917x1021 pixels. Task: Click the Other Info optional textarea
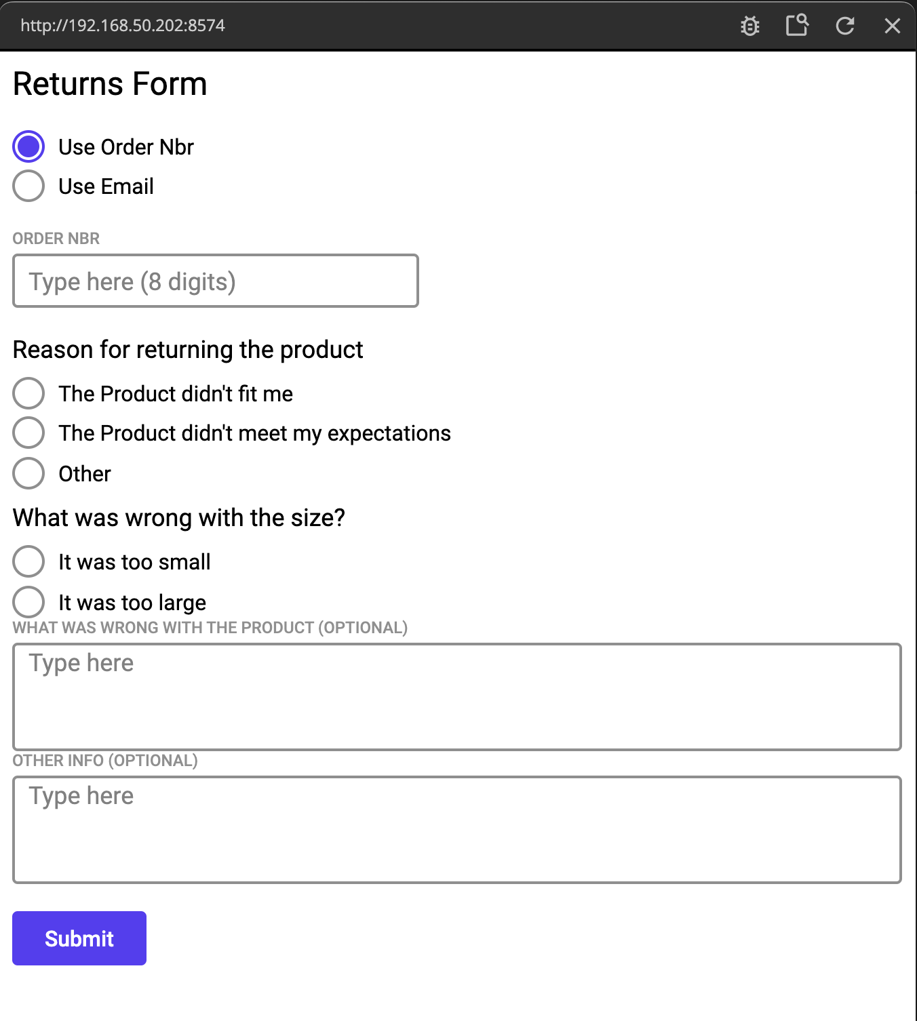[x=456, y=829]
